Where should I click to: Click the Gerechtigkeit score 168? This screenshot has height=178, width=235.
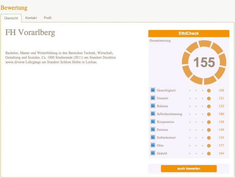coord(221,90)
